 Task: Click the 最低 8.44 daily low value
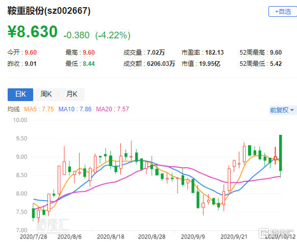coord(89,64)
